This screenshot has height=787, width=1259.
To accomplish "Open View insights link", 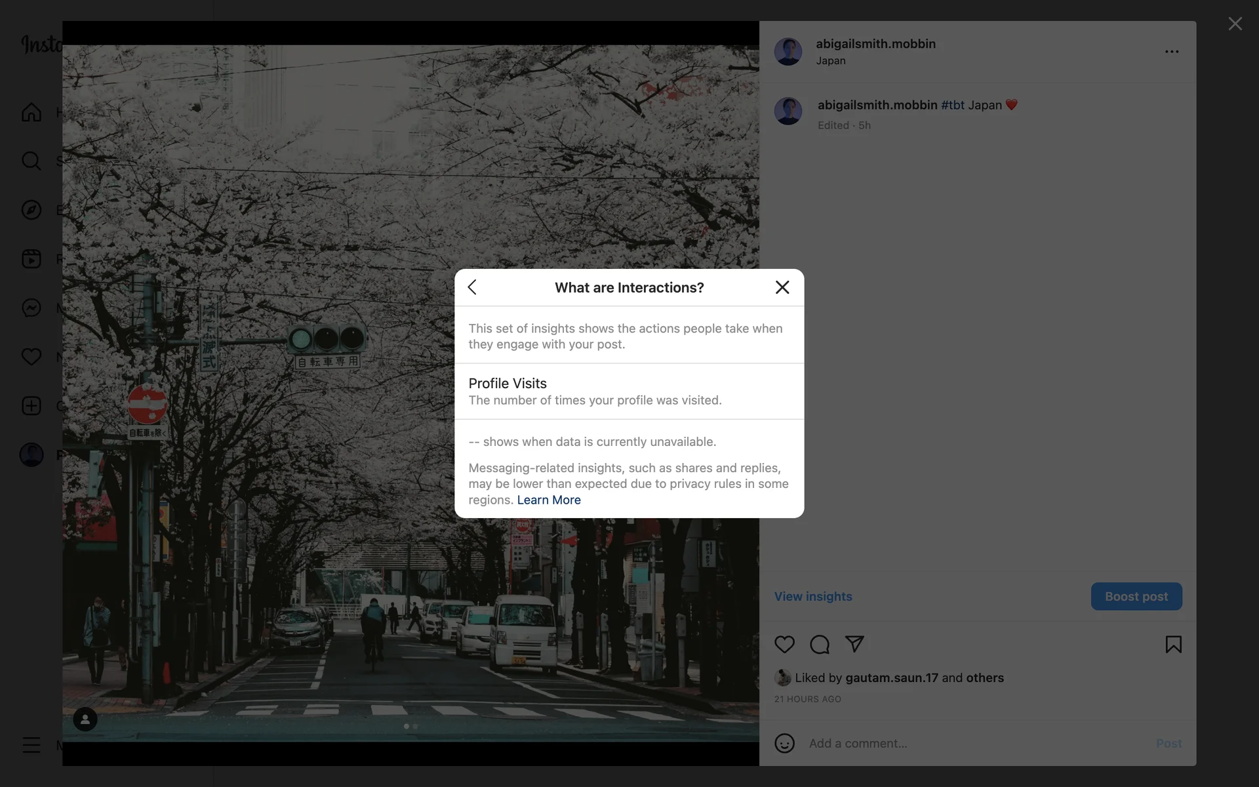I will [813, 596].
